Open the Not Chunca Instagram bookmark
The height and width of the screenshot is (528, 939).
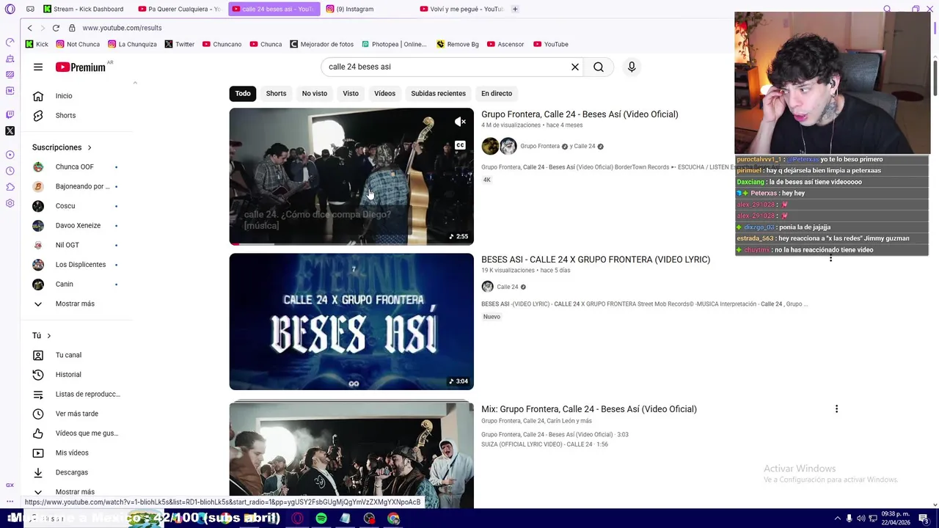[78, 44]
